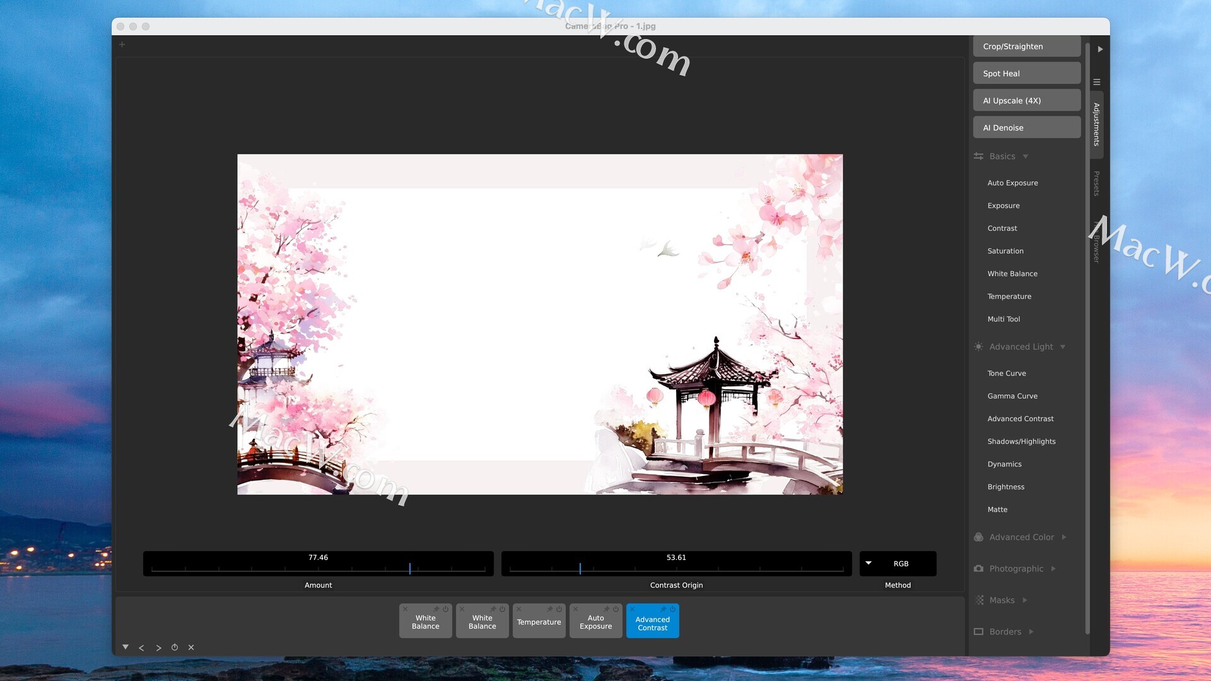This screenshot has width=1211, height=681.
Task: Click the AI Denoise button
Action: (x=1026, y=127)
